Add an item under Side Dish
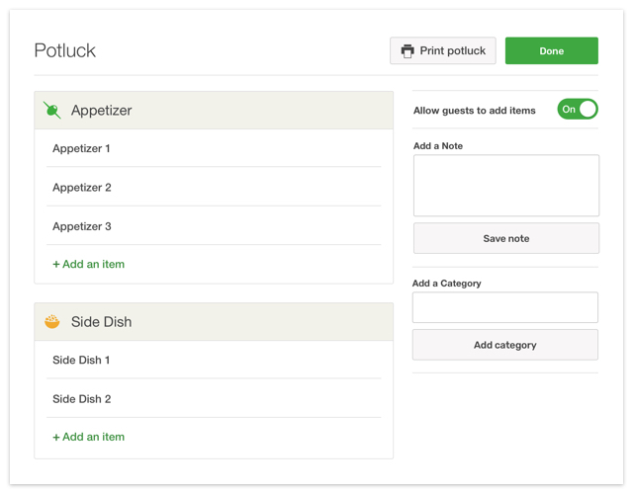633x494 pixels. pyautogui.click(x=88, y=437)
